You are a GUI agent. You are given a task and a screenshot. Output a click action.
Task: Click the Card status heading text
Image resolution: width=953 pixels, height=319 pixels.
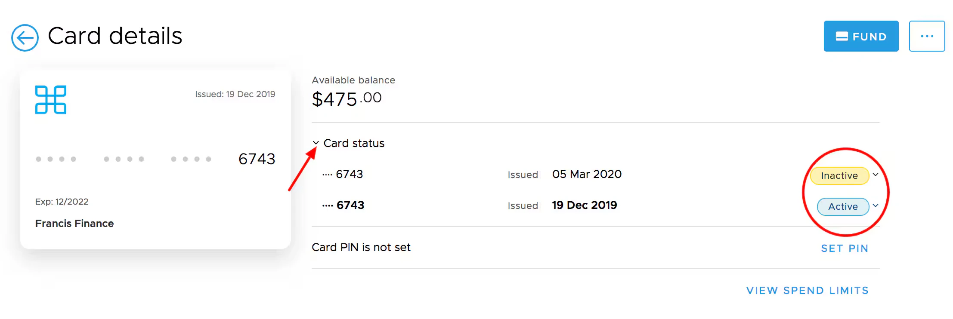coord(354,143)
